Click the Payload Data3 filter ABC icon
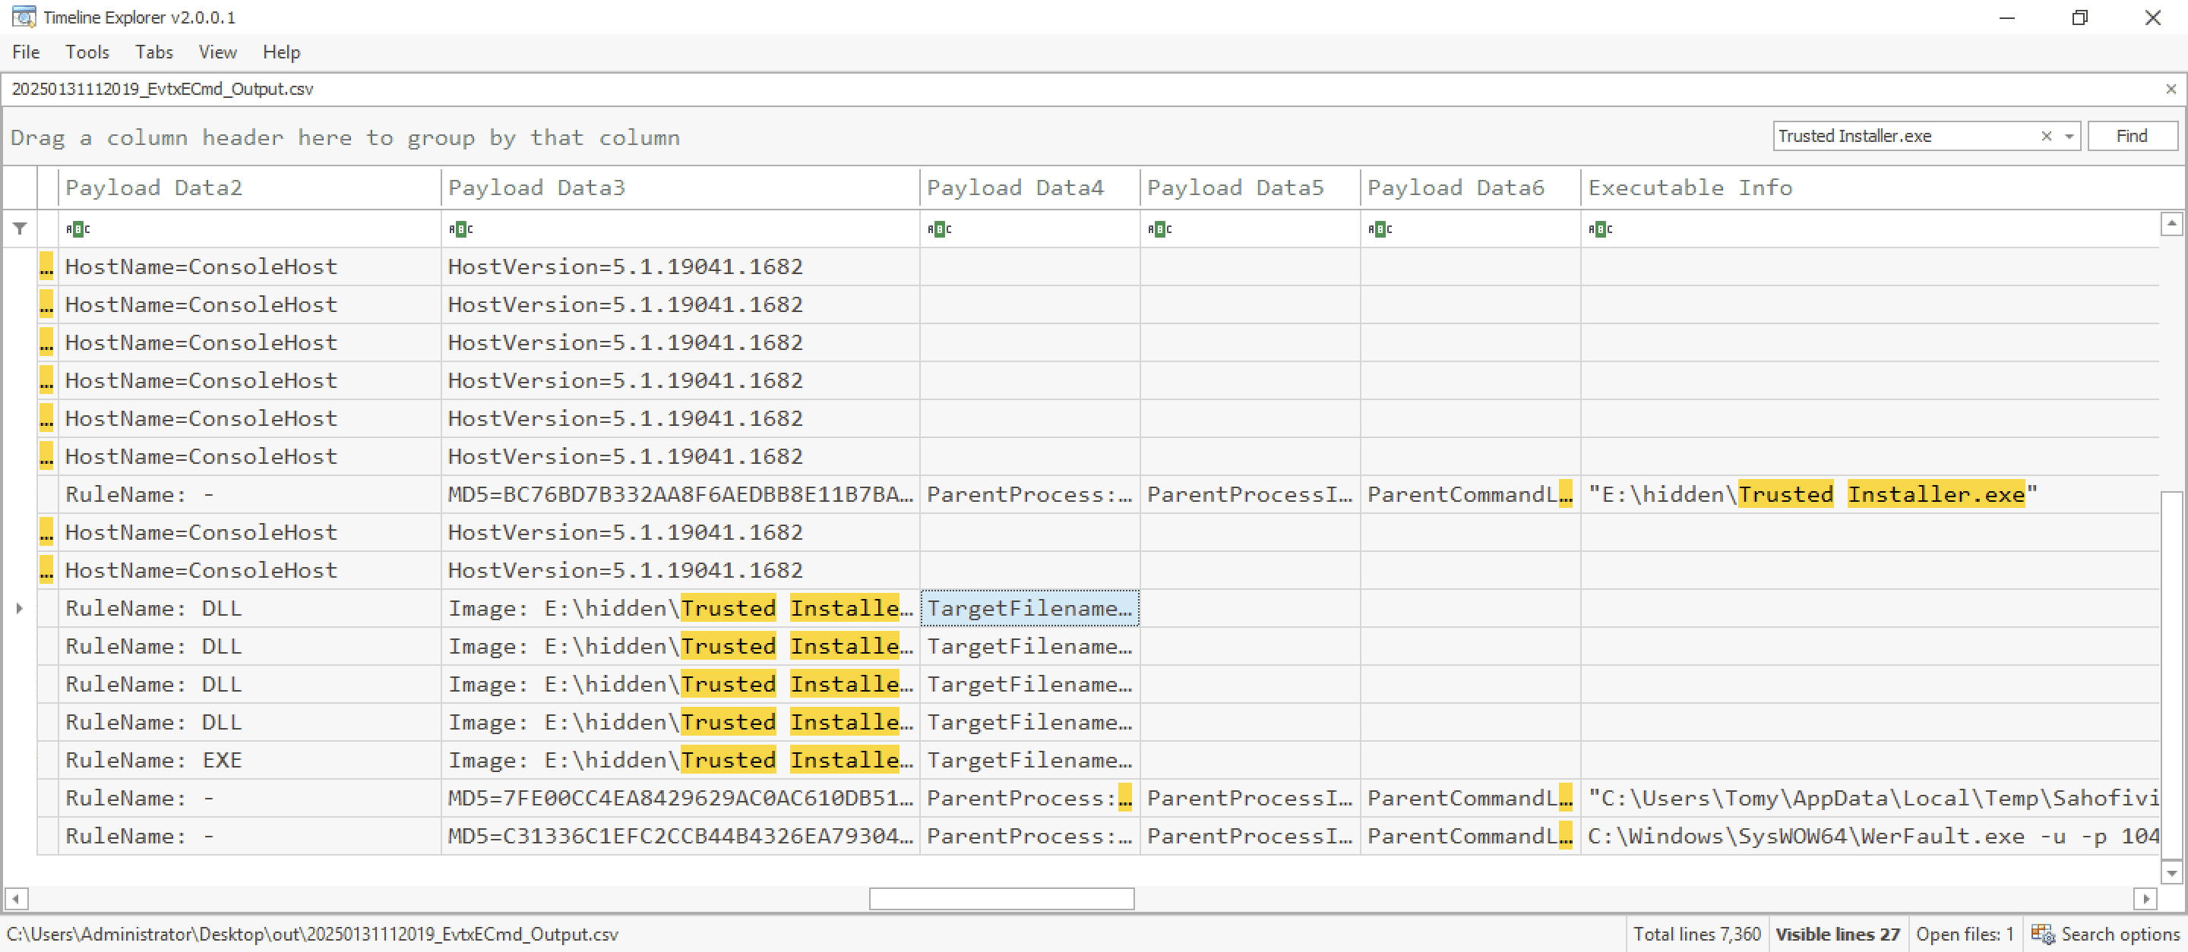 (460, 229)
